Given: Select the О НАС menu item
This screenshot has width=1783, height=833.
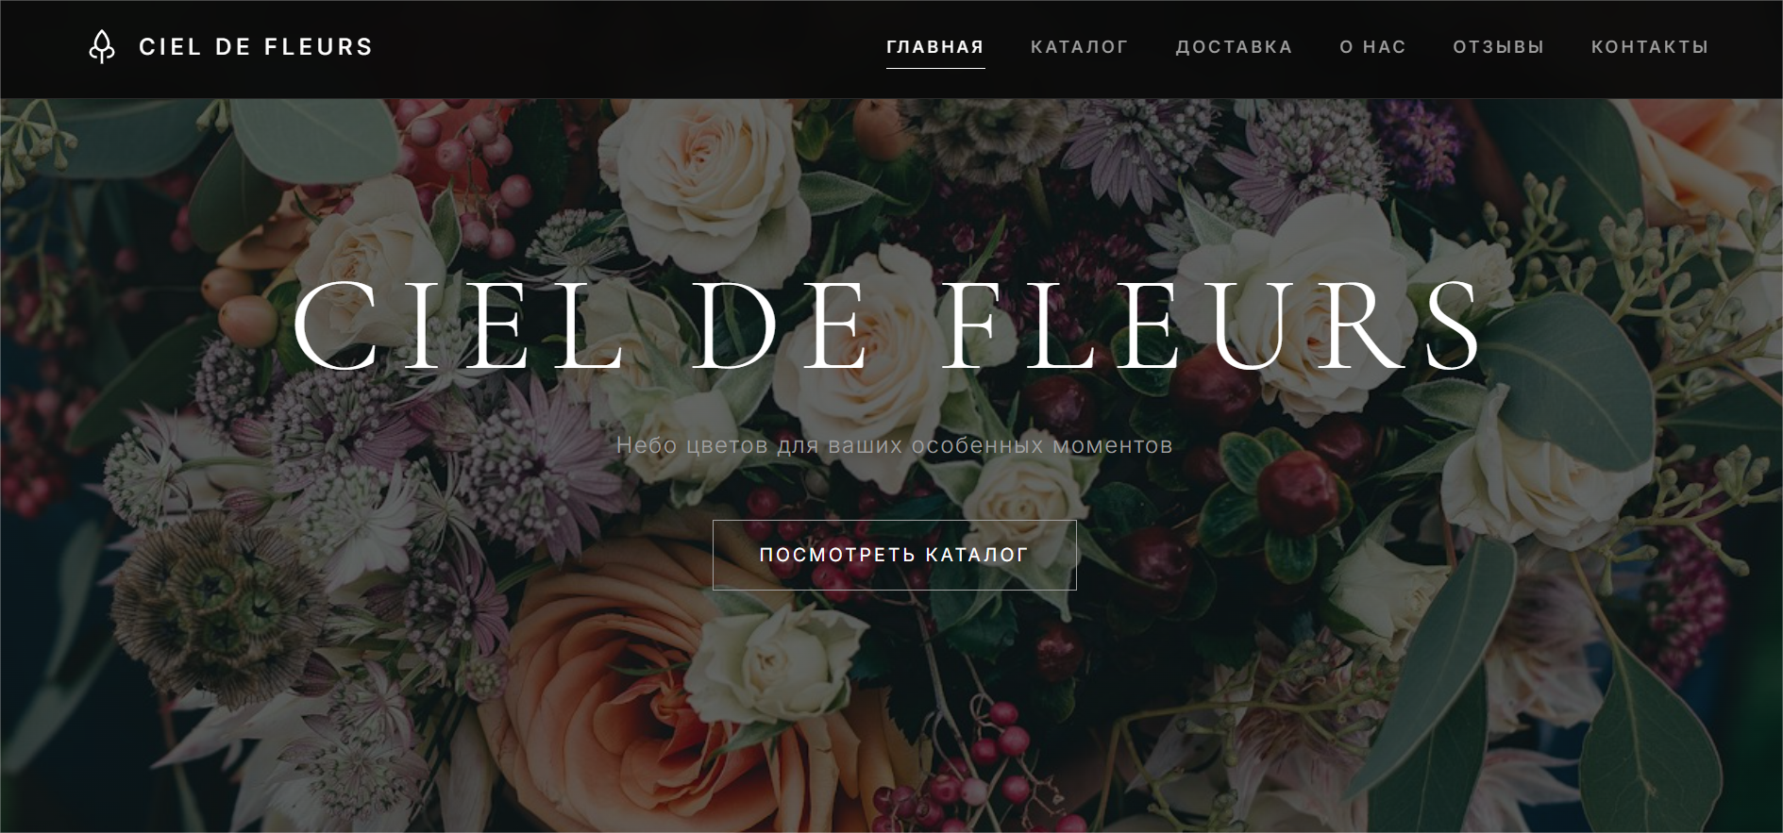Looking at the screenshot, I should 1372,46.
